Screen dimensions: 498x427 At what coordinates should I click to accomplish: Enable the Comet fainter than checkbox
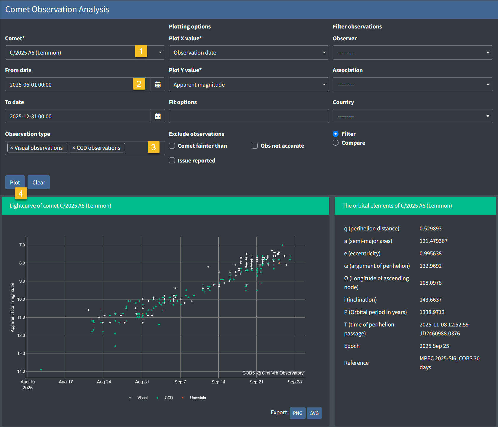(x=172, y=146)
